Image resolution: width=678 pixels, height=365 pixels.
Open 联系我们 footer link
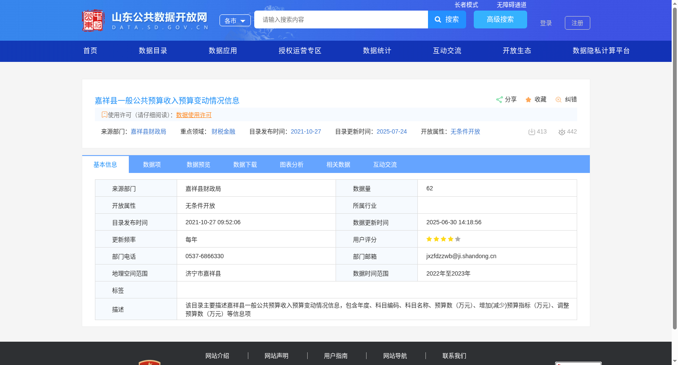[455, 356]
